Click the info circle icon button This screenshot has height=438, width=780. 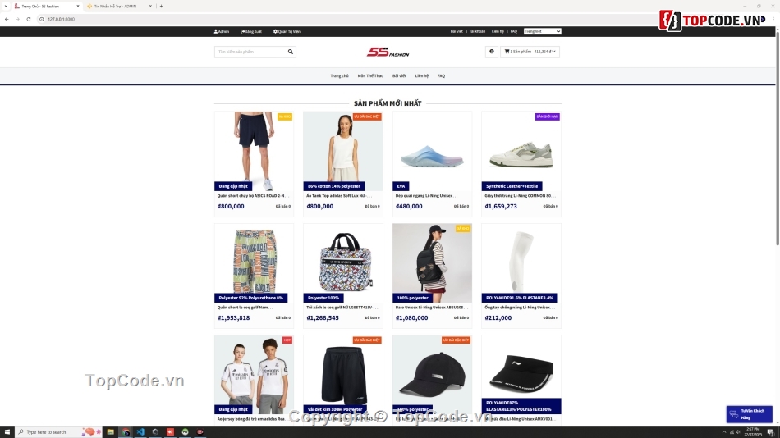(492, 52)
